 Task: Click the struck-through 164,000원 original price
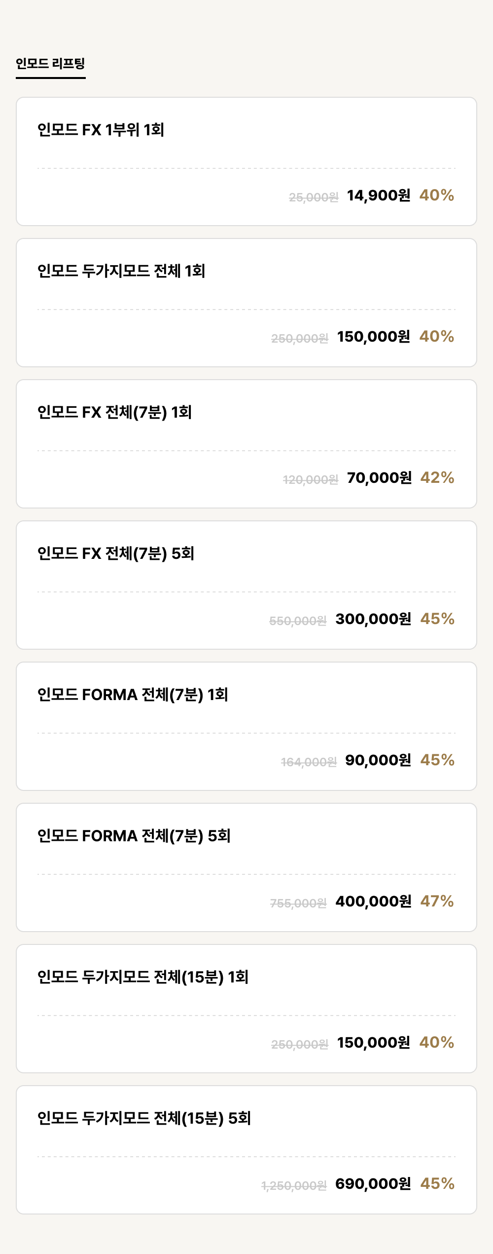[x=309, y=762]
